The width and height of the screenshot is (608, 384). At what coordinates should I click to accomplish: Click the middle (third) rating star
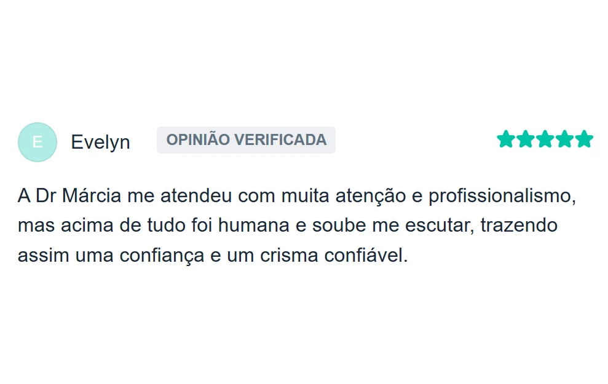pyautogui.click(x=545, y=139)
